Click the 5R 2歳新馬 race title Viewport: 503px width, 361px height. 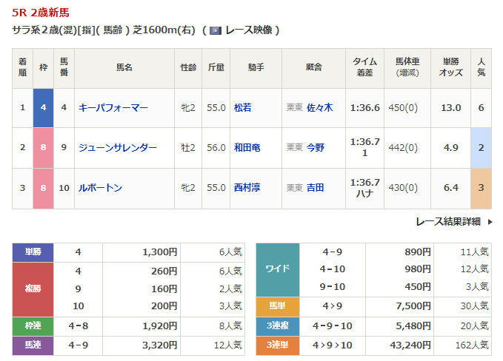click(41, 13)
